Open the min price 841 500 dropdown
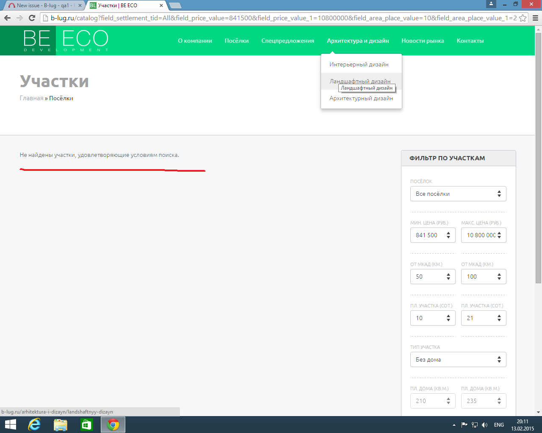The image size is (542, 433). coord(432,235)
